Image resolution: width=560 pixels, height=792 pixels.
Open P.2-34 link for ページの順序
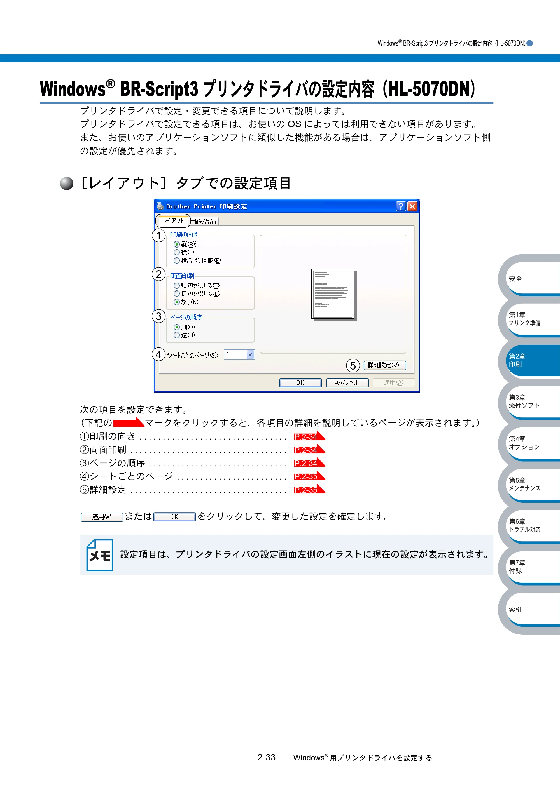click(309, 462)
